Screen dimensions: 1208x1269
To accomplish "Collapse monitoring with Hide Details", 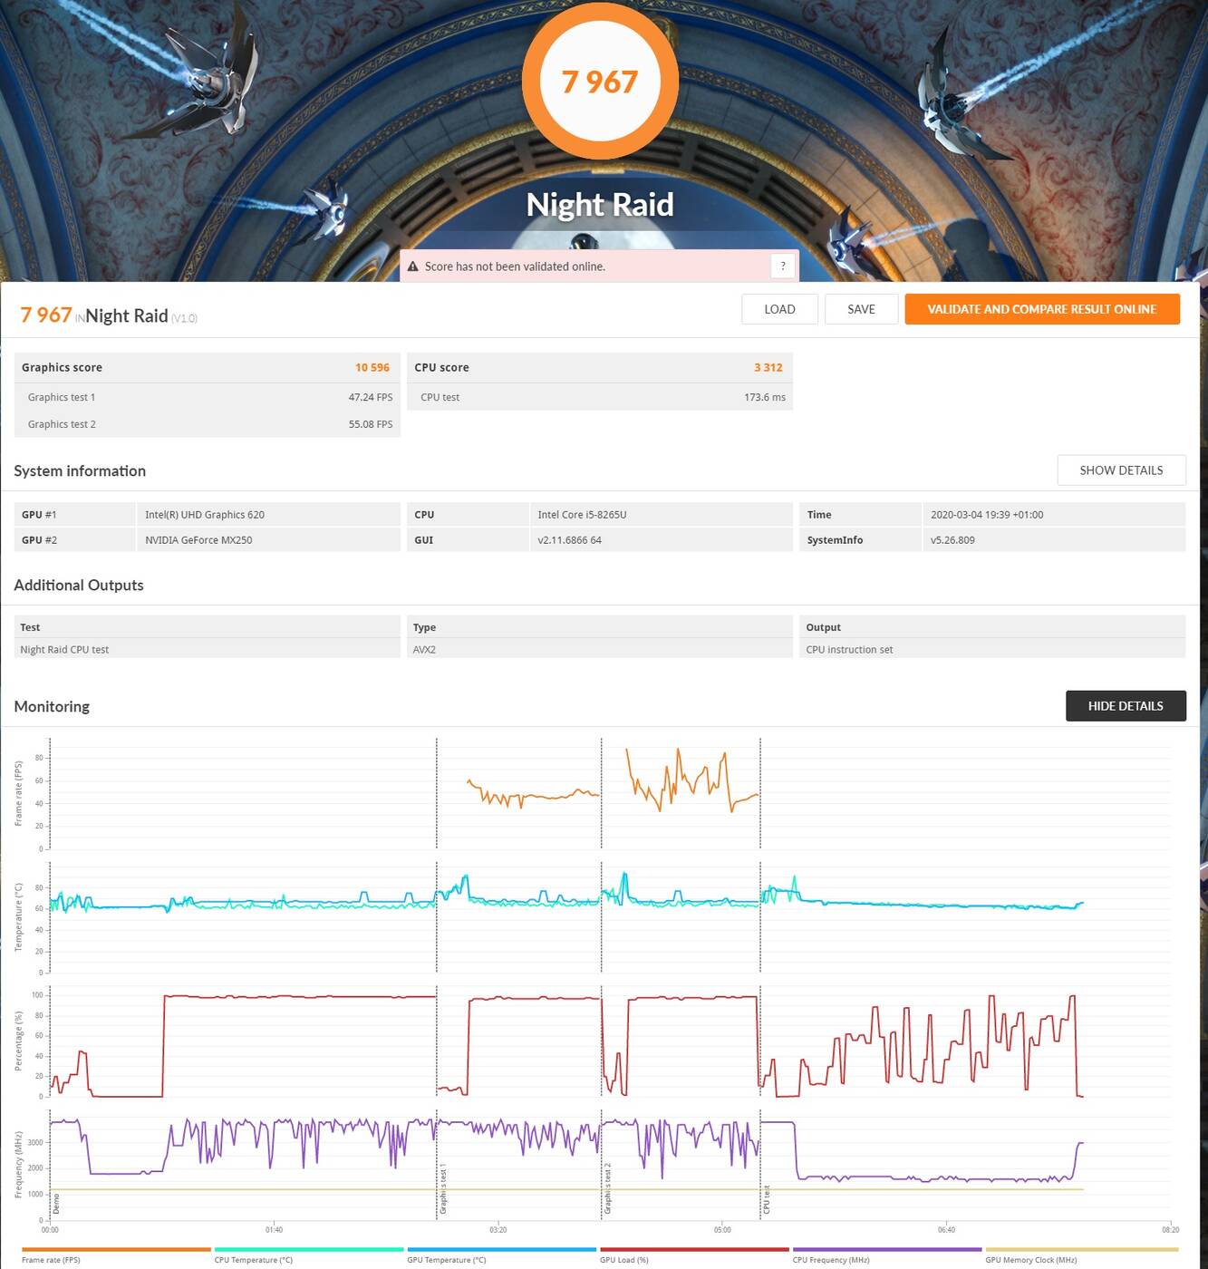I will 1125,706.
